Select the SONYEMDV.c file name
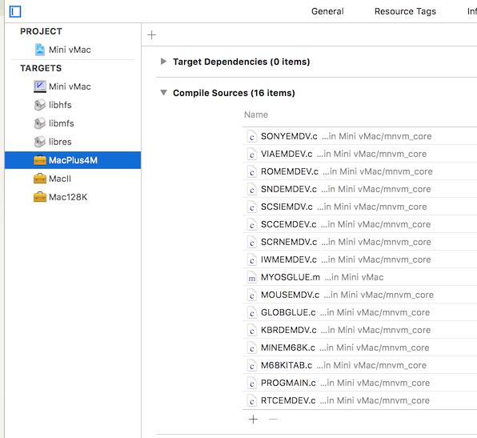 coord(289,136)
